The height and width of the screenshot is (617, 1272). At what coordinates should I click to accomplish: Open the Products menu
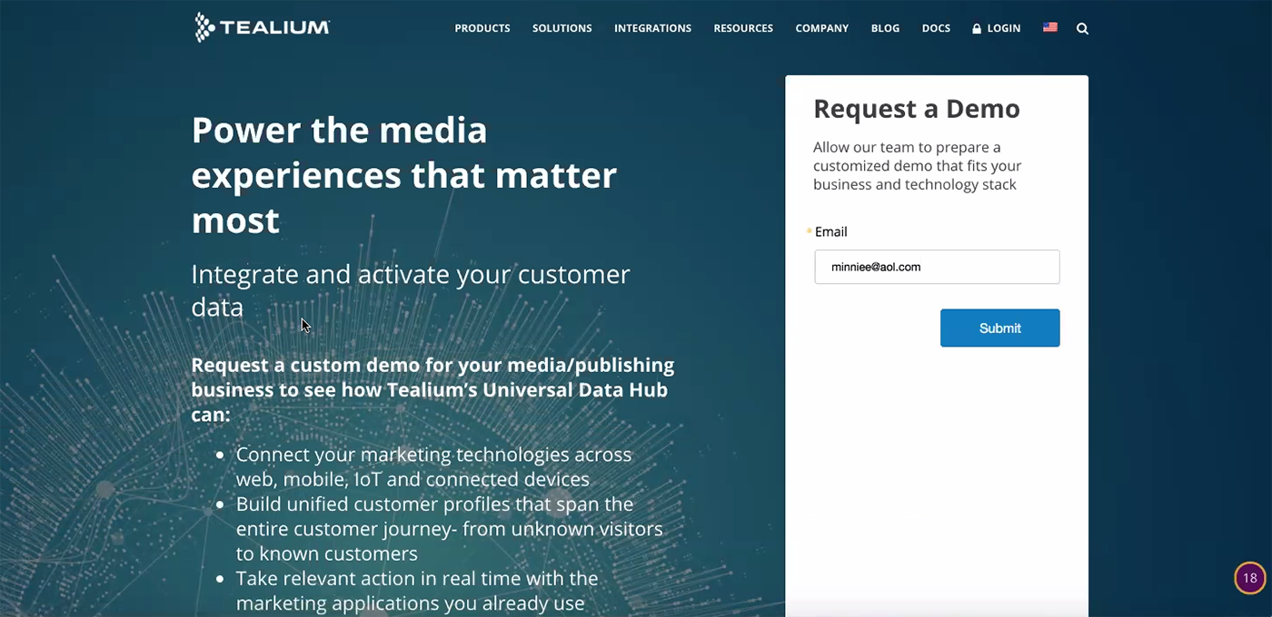482,28
